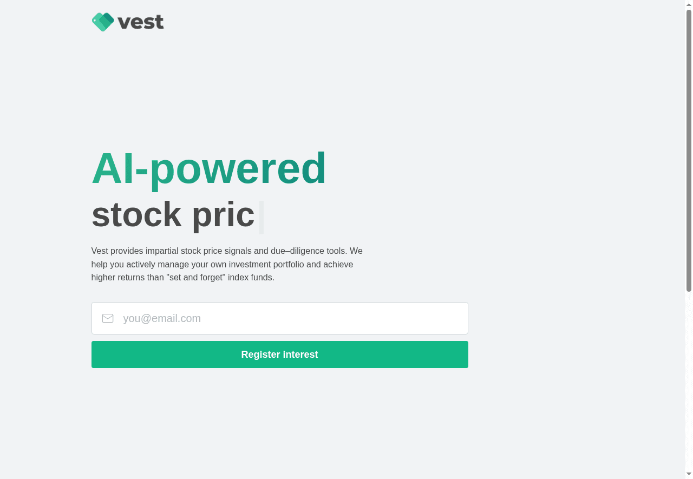Click the scrollbar down arrow

(x=689, y=474)
